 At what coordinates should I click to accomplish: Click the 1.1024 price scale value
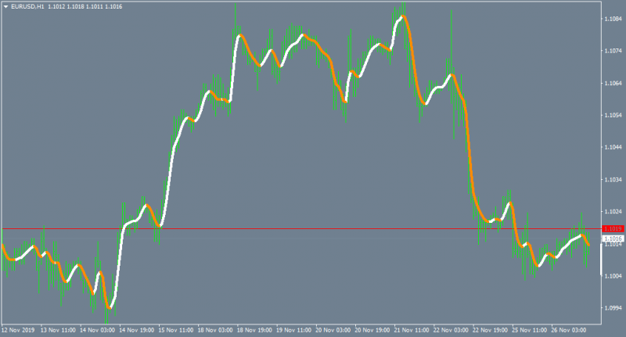pyautogui.click(x=613, y=212)
